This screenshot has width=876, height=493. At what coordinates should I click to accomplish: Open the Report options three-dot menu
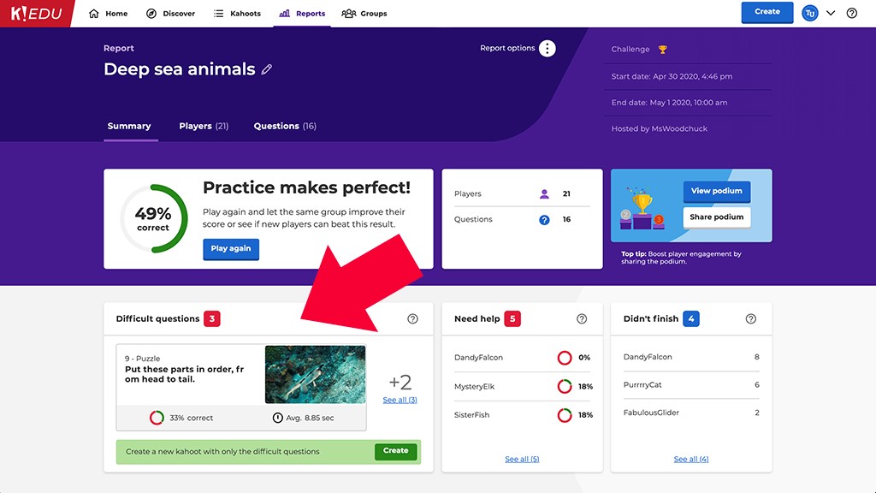pyautogui.click(x=547, y=49)
